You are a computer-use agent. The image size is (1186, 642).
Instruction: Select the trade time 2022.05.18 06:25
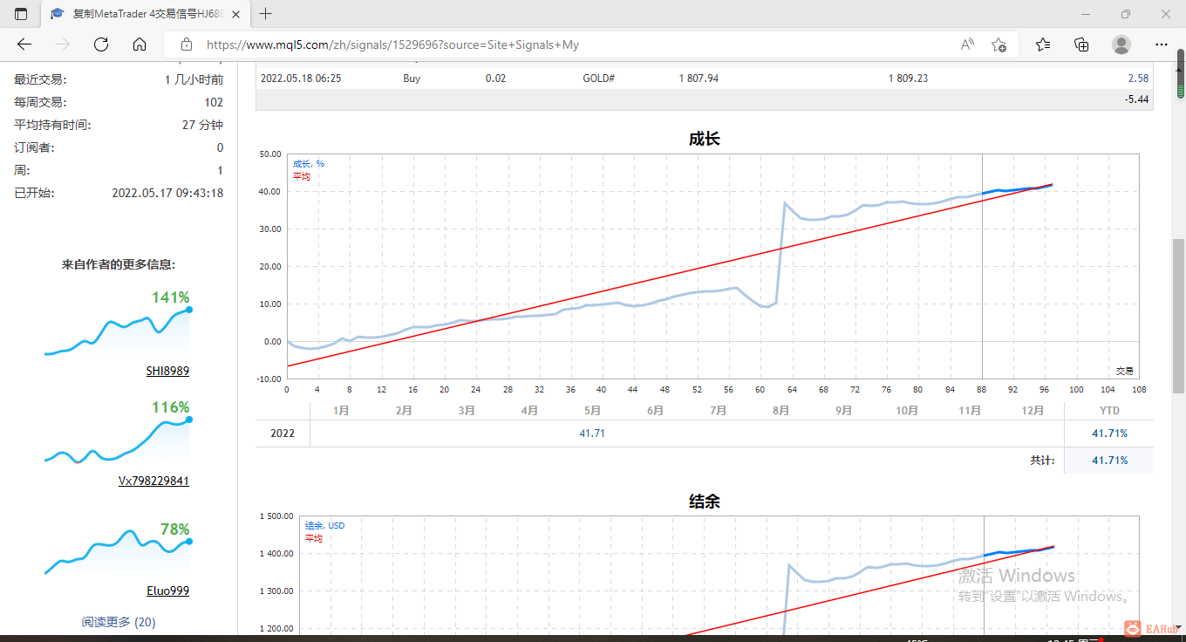click(x=301, y=79)
